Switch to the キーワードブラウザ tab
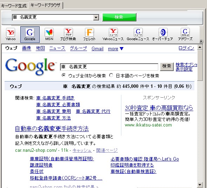Image resolution: width=207 pixels, height=188 pixels. point(46,5)
